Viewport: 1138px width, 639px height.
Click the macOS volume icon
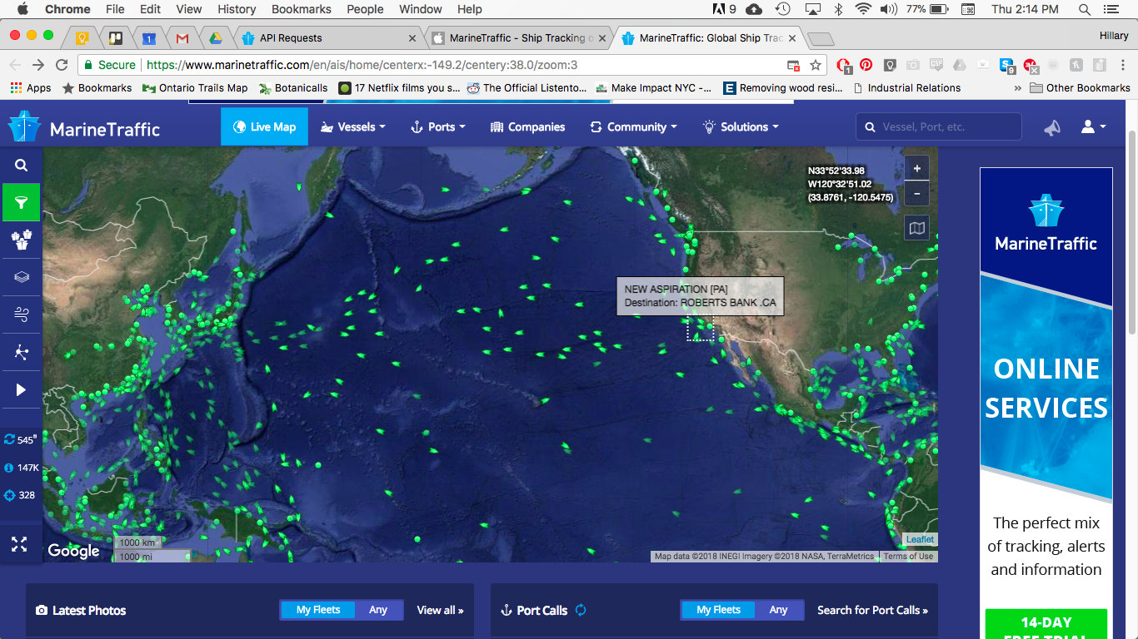[x=888, y=9]
